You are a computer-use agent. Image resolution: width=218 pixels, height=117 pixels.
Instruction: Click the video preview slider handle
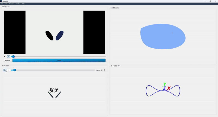click(13, 56)
